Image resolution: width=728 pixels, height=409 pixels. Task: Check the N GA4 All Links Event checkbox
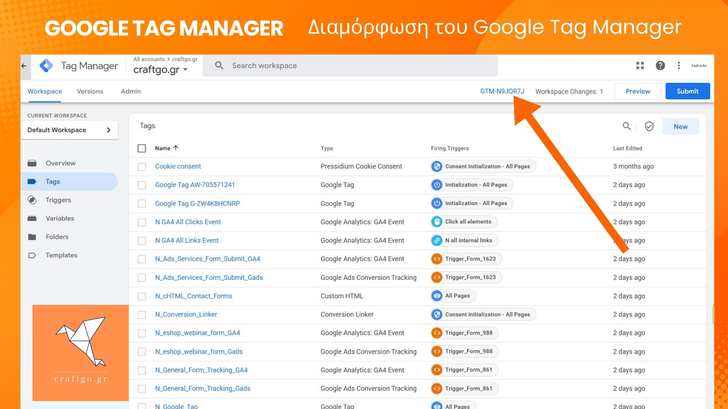pyautogui.click(x=142, y=241)
